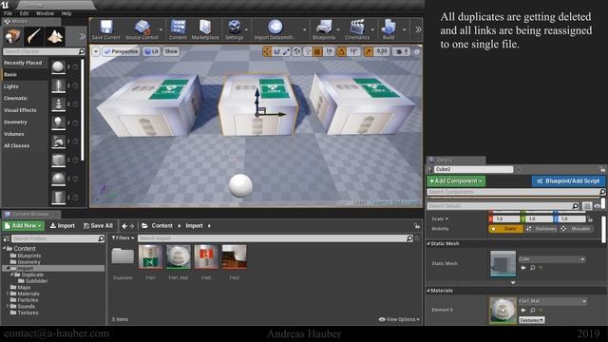Expand more modes chevron
The height and width of the screenshot is (342, 608).
click(x=83, y=36)
